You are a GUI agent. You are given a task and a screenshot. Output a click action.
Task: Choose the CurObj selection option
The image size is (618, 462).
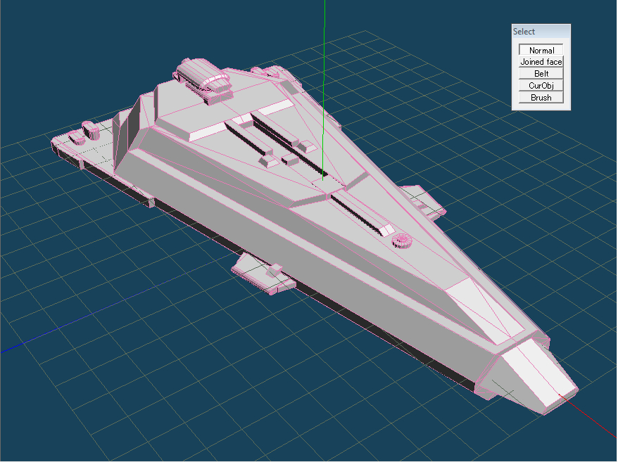tap(541, 86)
